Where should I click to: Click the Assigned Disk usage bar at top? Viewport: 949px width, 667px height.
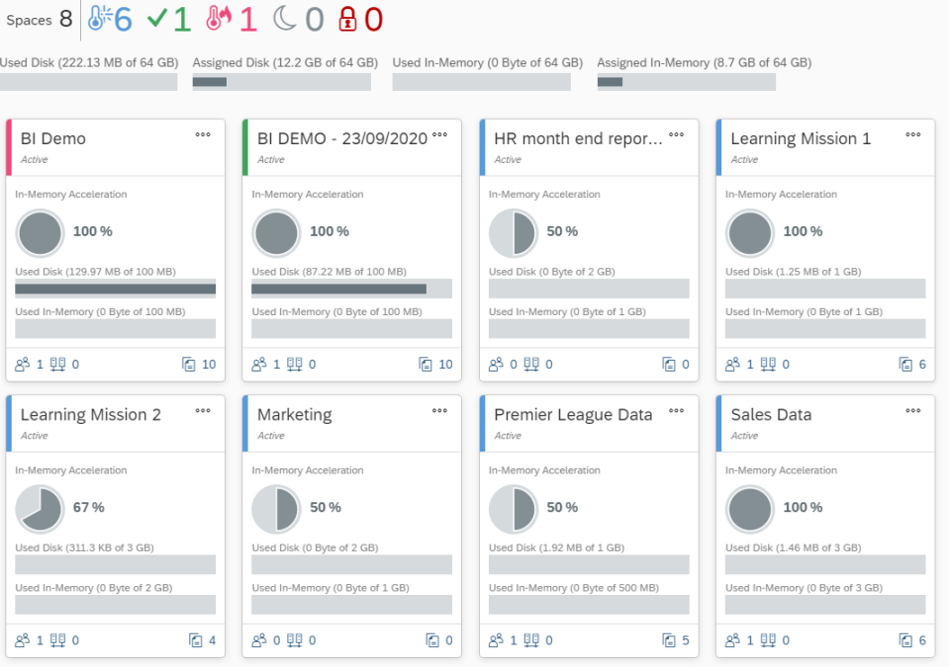click(x=281, y=82)
